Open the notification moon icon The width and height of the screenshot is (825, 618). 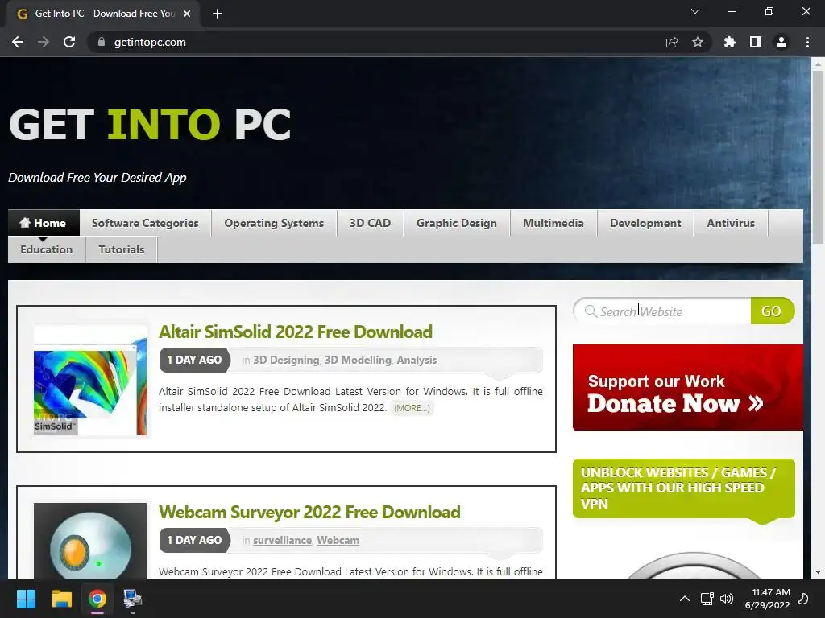(803, 599)
